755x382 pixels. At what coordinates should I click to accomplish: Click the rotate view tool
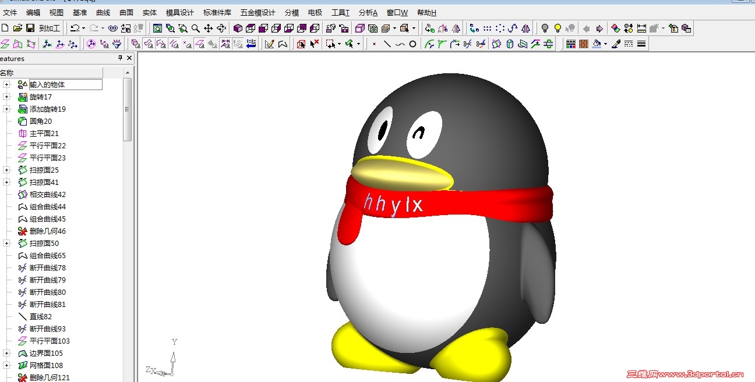click(221, 28)
